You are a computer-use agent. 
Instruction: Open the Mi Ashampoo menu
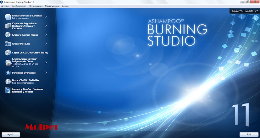(52, 6)
